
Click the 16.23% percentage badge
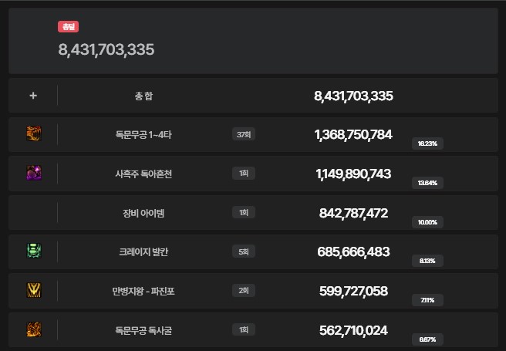tap(427, 143)
